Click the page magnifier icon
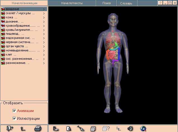178x132 pixels. coord(69,128)
